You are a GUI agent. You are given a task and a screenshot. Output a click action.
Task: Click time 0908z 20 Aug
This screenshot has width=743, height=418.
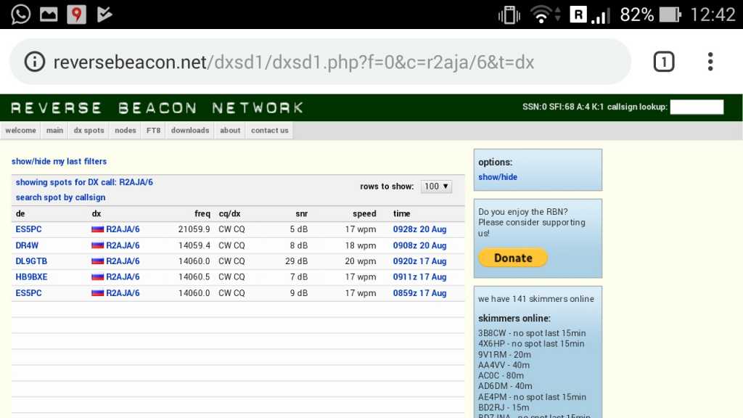pyautogui.click(x=419, y=245)
